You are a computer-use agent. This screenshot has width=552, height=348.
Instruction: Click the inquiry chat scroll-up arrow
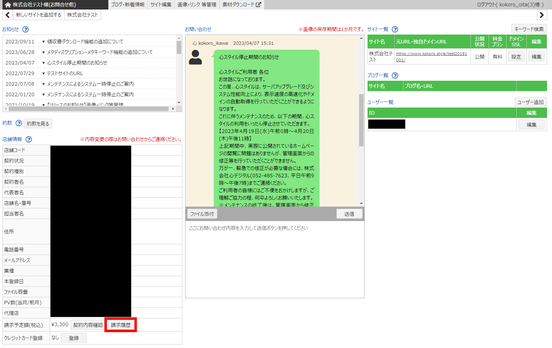point(362,38)
